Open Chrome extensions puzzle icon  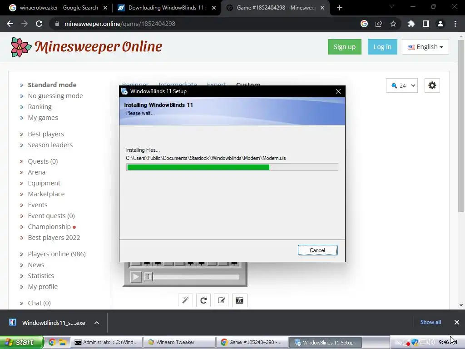pos(411,24)
